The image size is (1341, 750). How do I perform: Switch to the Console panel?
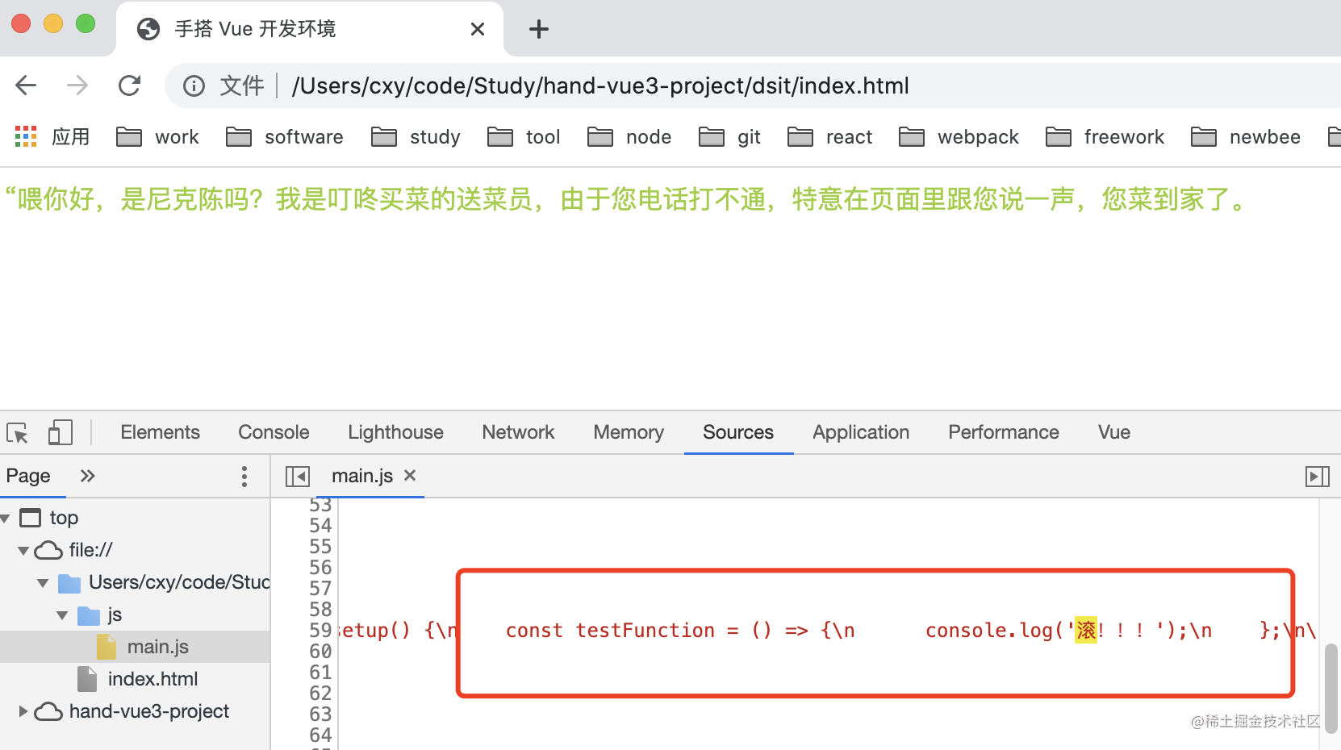274,432
